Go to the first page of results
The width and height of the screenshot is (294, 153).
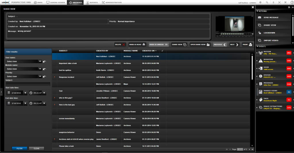click(227, 149)
